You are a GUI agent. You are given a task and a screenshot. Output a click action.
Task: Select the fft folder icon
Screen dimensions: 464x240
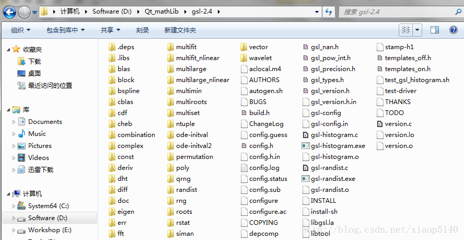pos(112,234)
